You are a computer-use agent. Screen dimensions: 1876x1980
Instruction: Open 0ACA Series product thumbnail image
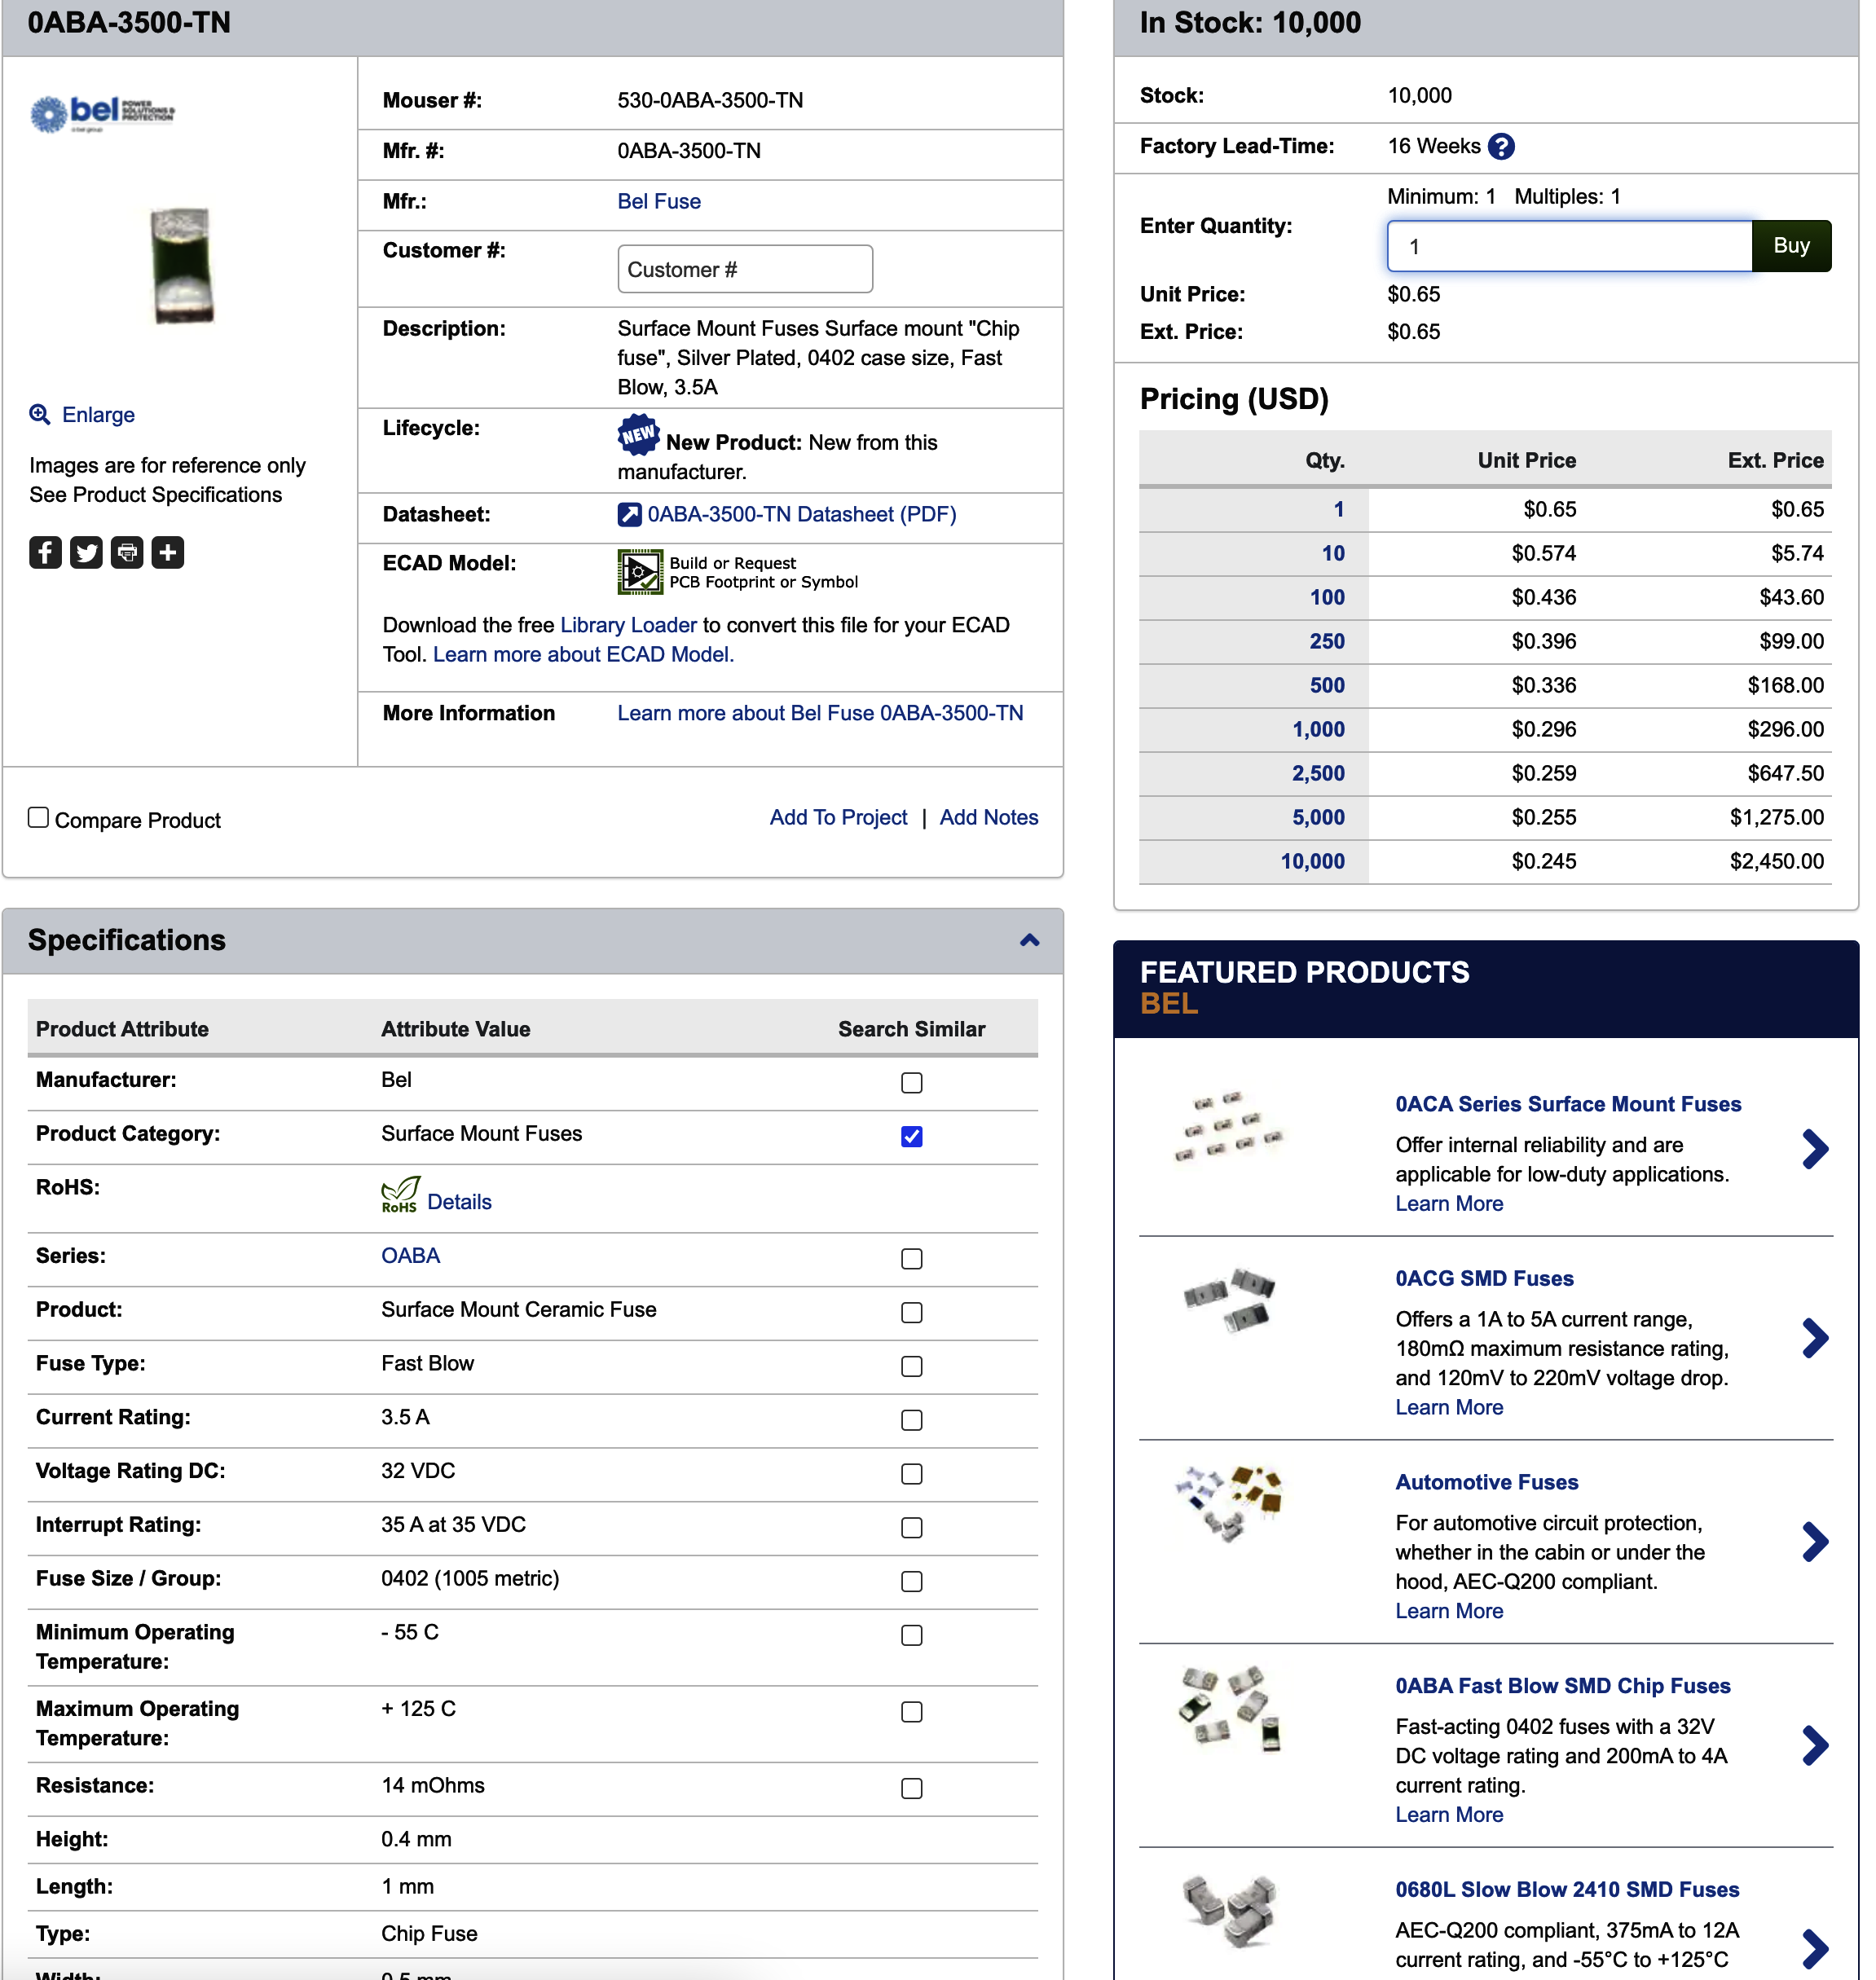point(1229,1126)
